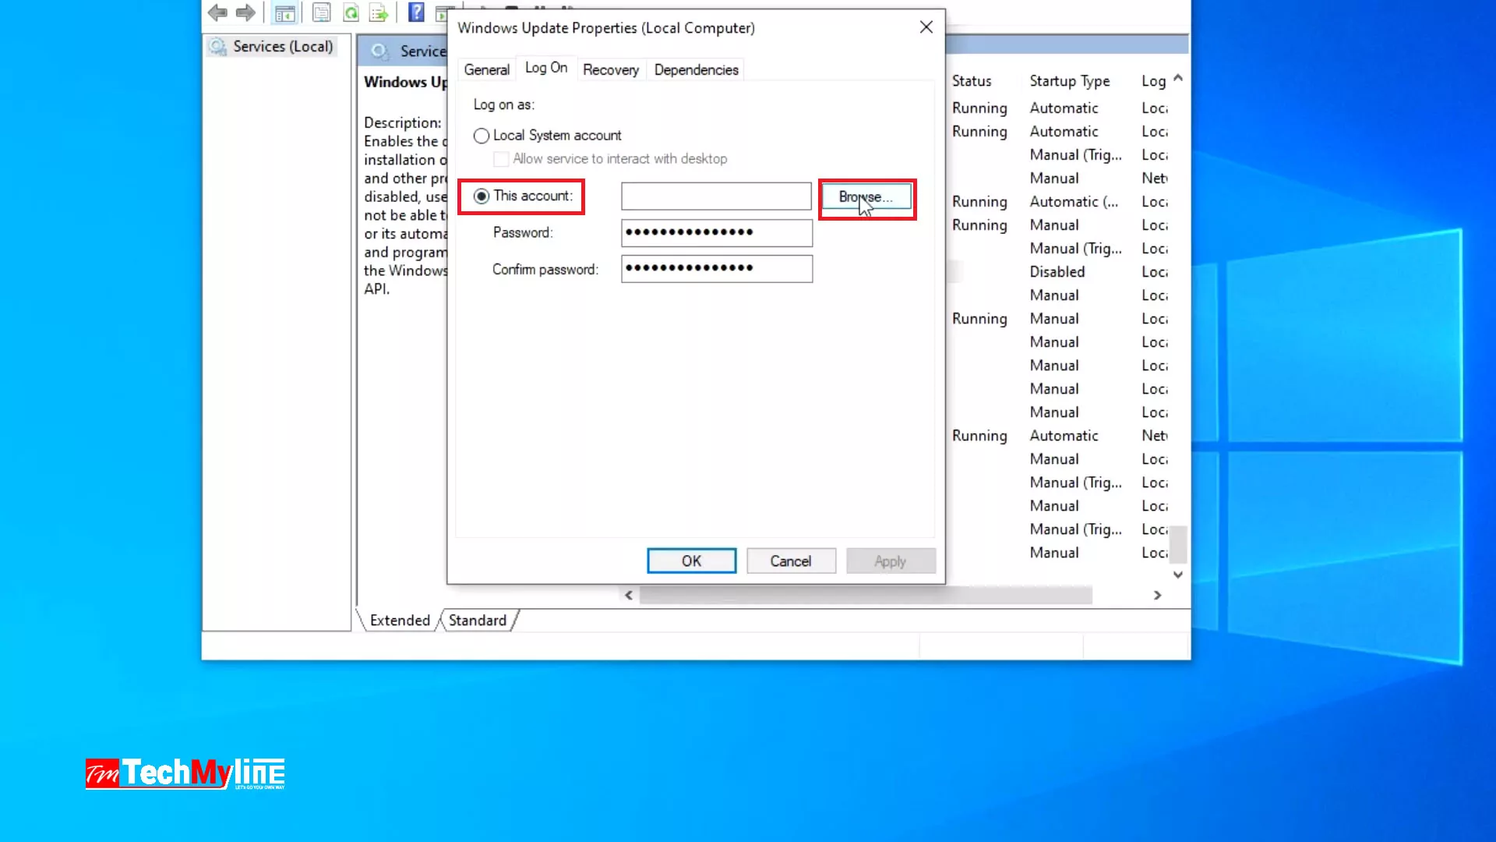Image resolution: width=1496 pixels, height=842 pixels.
Task: Select the Local System account radio button
Action: pyautogui.click(x=482, y=136)
